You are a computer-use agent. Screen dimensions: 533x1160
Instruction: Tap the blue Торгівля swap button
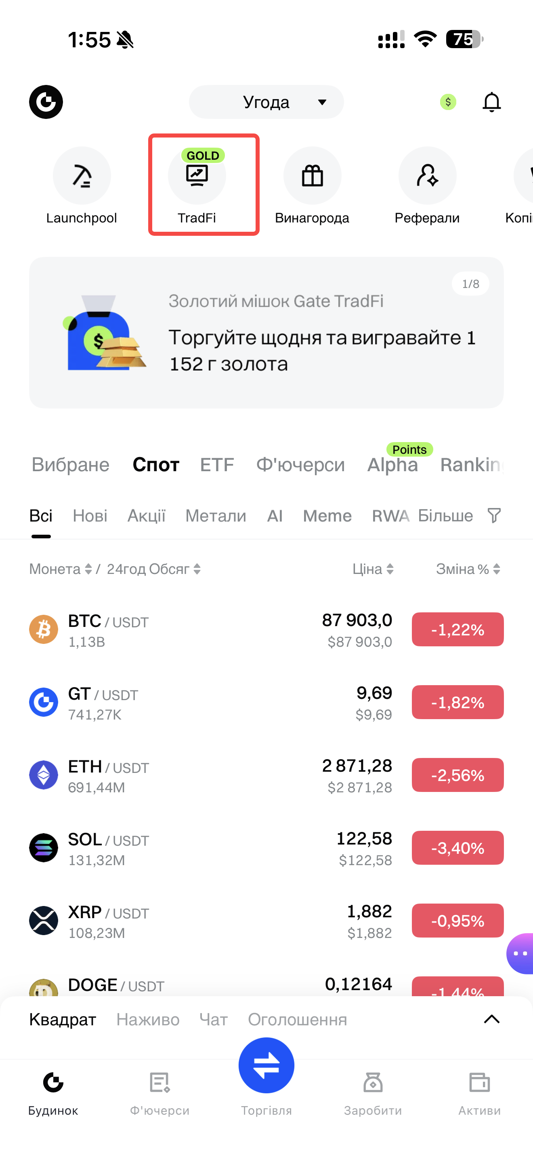pos(266,1065)
